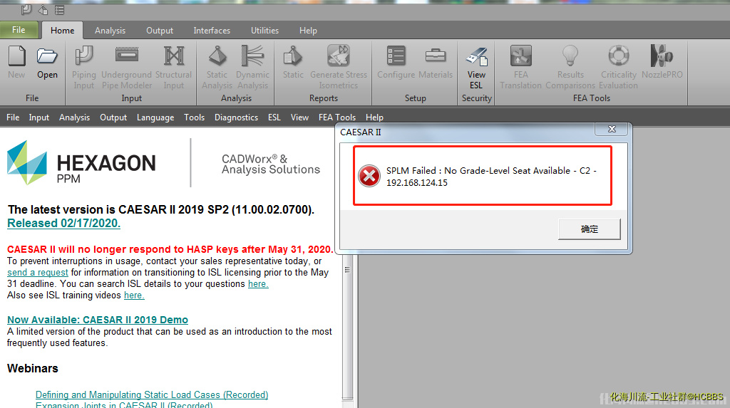Open Static report in Reports group

click(x=293, y=62)
